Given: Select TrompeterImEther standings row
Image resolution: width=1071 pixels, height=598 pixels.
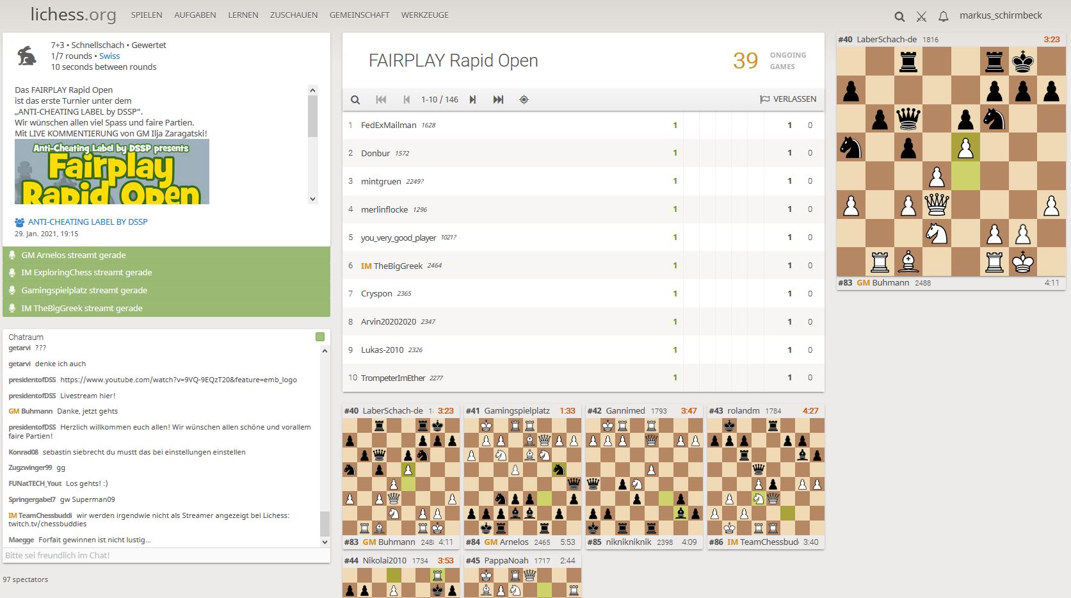Looking at the screenshot, I should [583, 378].
